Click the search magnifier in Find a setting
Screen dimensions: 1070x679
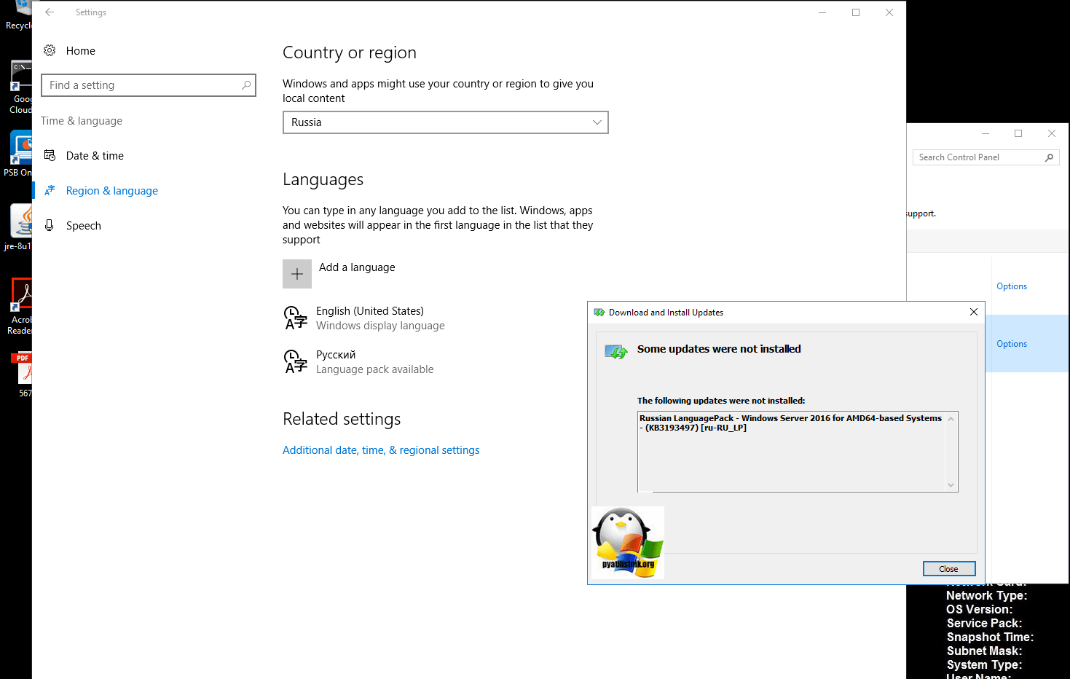246,85
